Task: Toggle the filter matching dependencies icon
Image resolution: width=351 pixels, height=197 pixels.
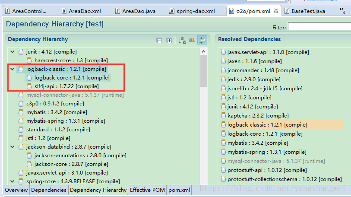Action: tap(202, 40)
